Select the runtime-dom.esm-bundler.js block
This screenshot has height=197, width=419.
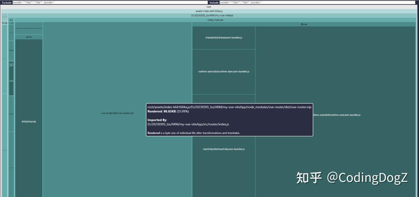pyautogui.click(x=224, y=72)
